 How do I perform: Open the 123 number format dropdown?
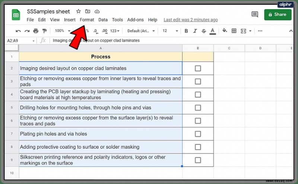click(x=115, y=31)
